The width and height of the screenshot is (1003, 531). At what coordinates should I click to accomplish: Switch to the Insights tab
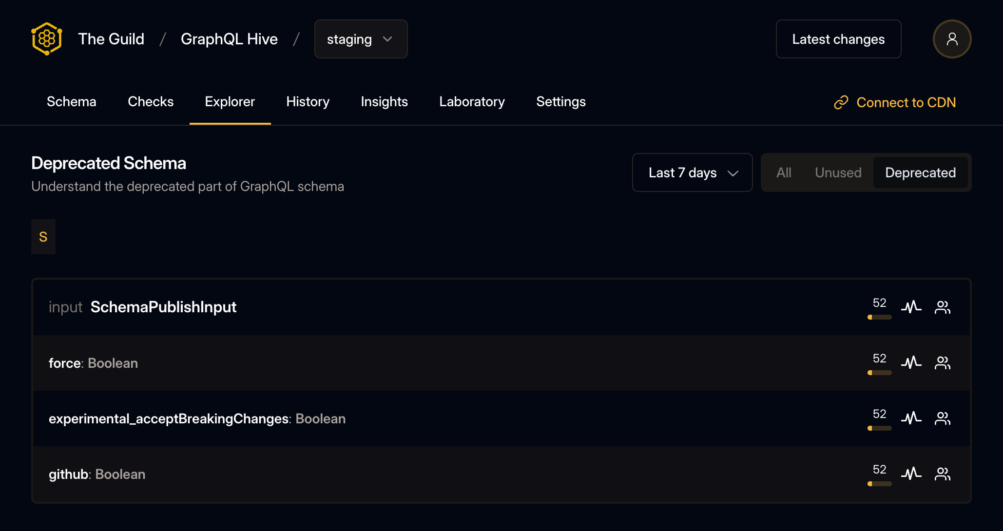[x=384, y=102]
